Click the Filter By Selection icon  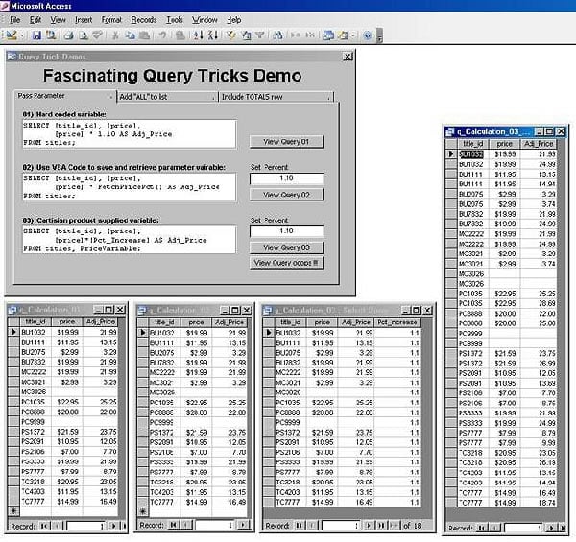231,35
